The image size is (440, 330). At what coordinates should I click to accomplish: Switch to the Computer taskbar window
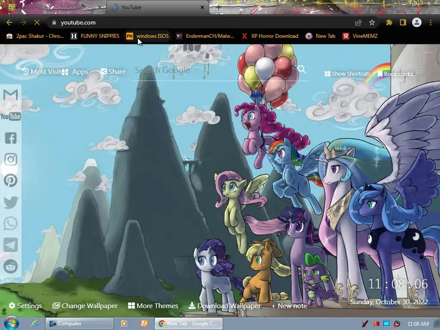79,324
